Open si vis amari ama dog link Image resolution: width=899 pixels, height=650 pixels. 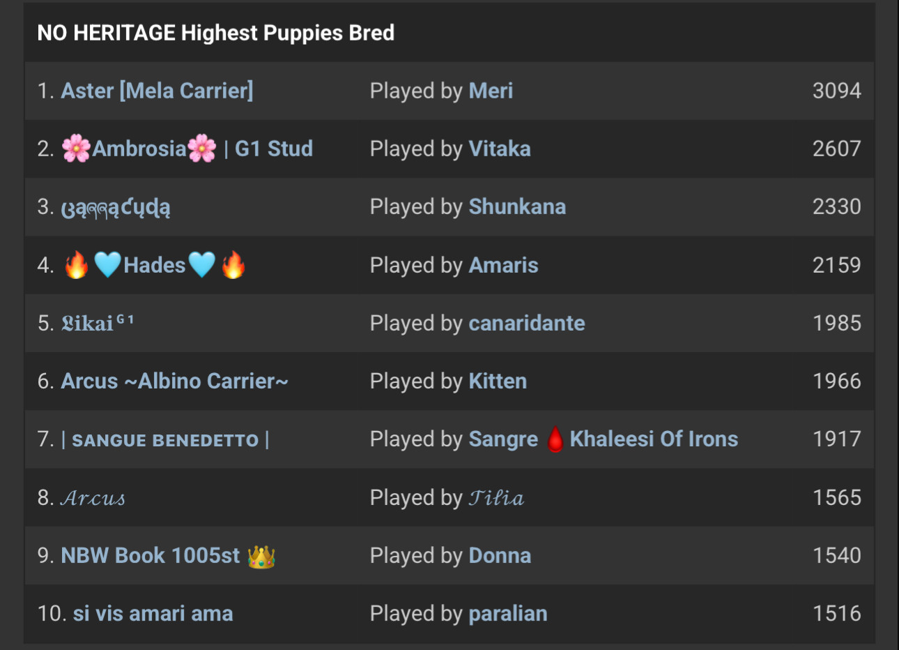[153, 614]
